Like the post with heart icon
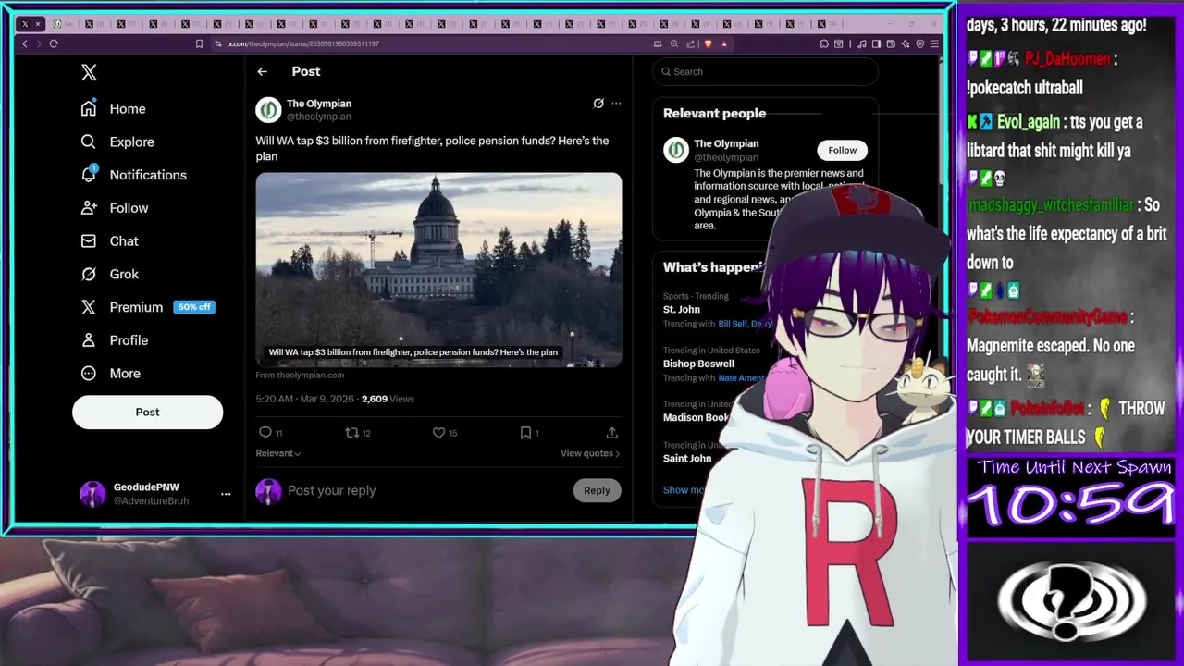This screenshot has width=1184, height=666. coord(439,432)
